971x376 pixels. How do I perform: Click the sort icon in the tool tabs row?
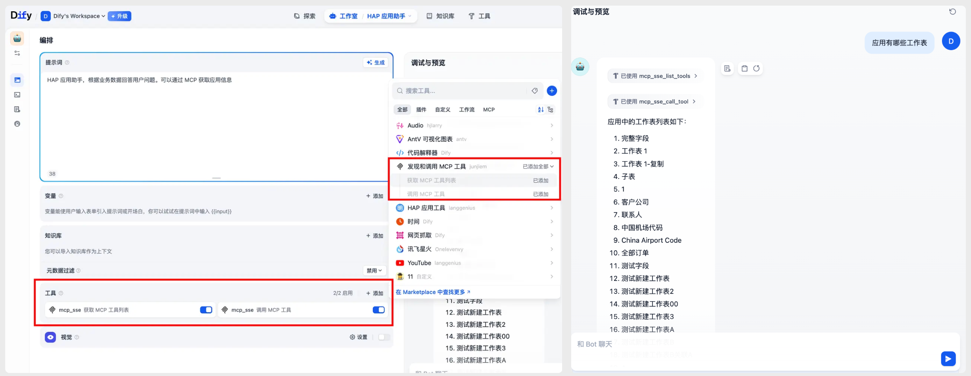(540, 110)
